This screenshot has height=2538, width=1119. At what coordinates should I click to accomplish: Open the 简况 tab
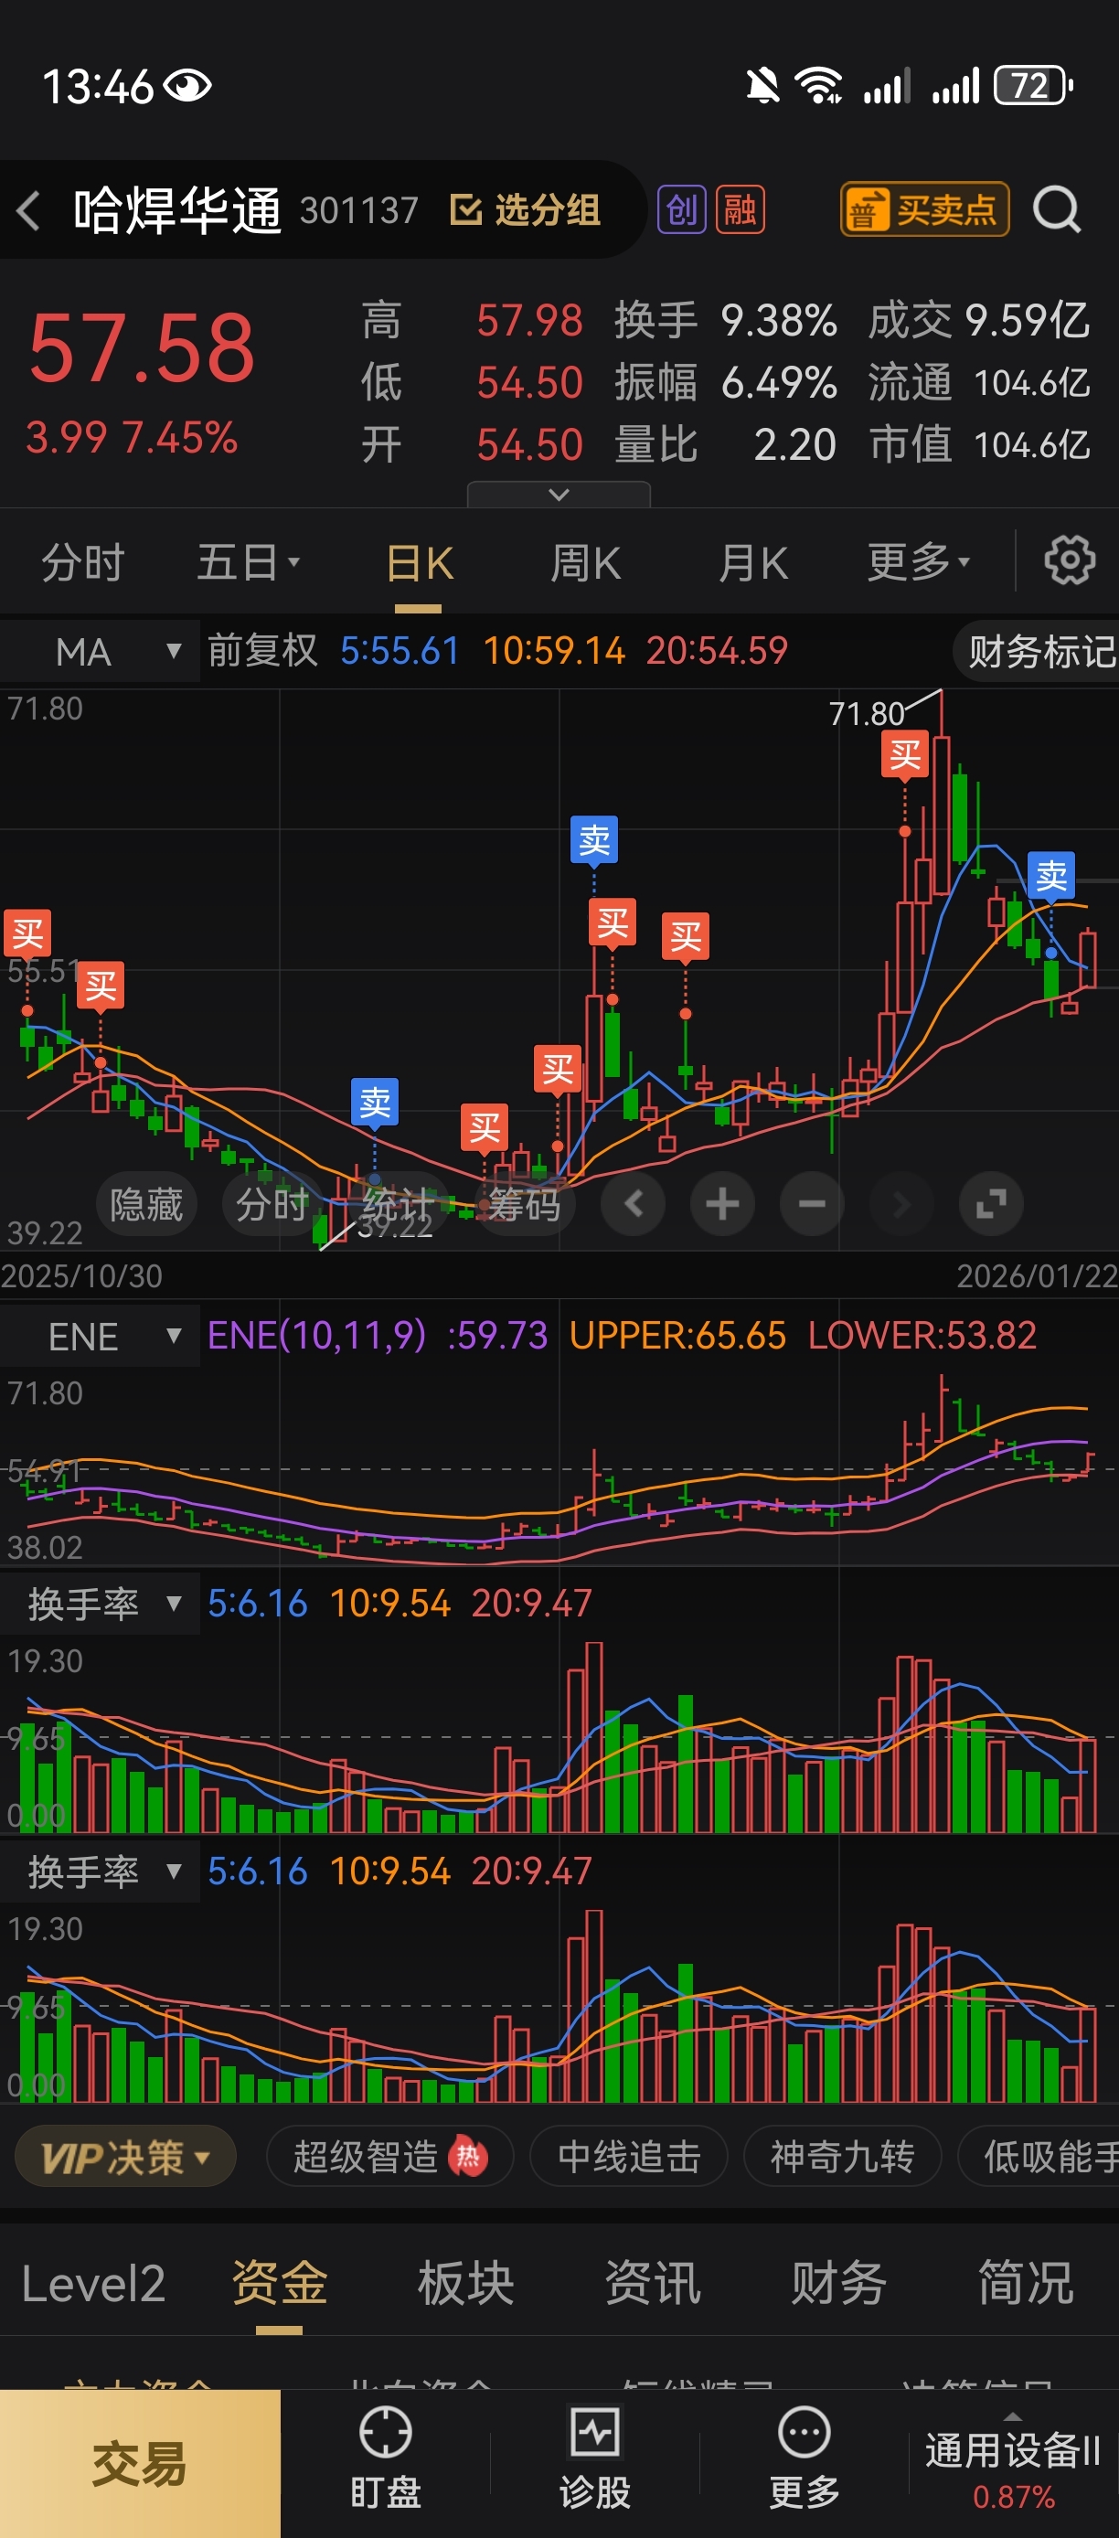1026,2283
